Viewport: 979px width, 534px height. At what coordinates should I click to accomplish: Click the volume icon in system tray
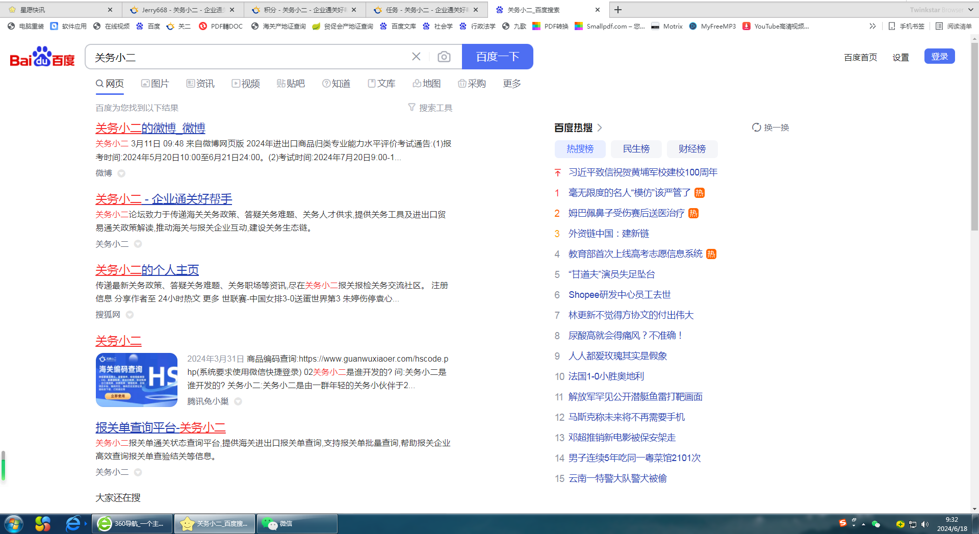[925, 524]
